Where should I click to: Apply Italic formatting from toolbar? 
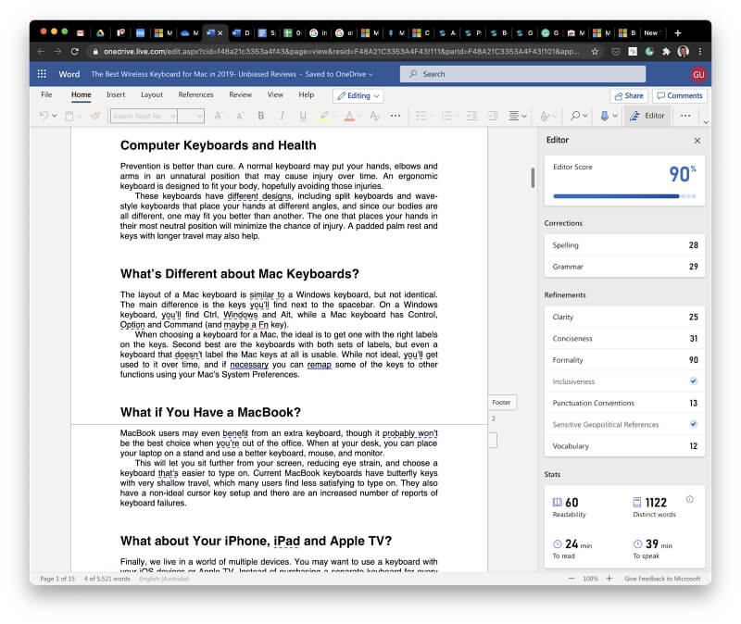(283, 116)
